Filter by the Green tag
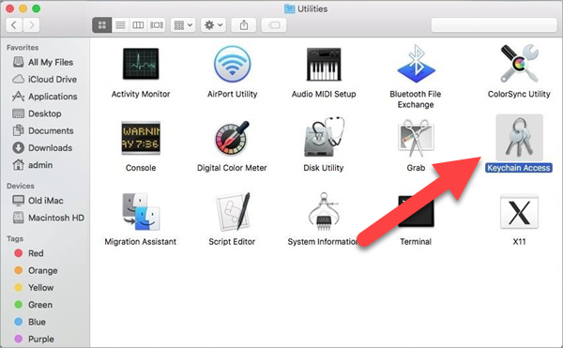 (33, 305)
